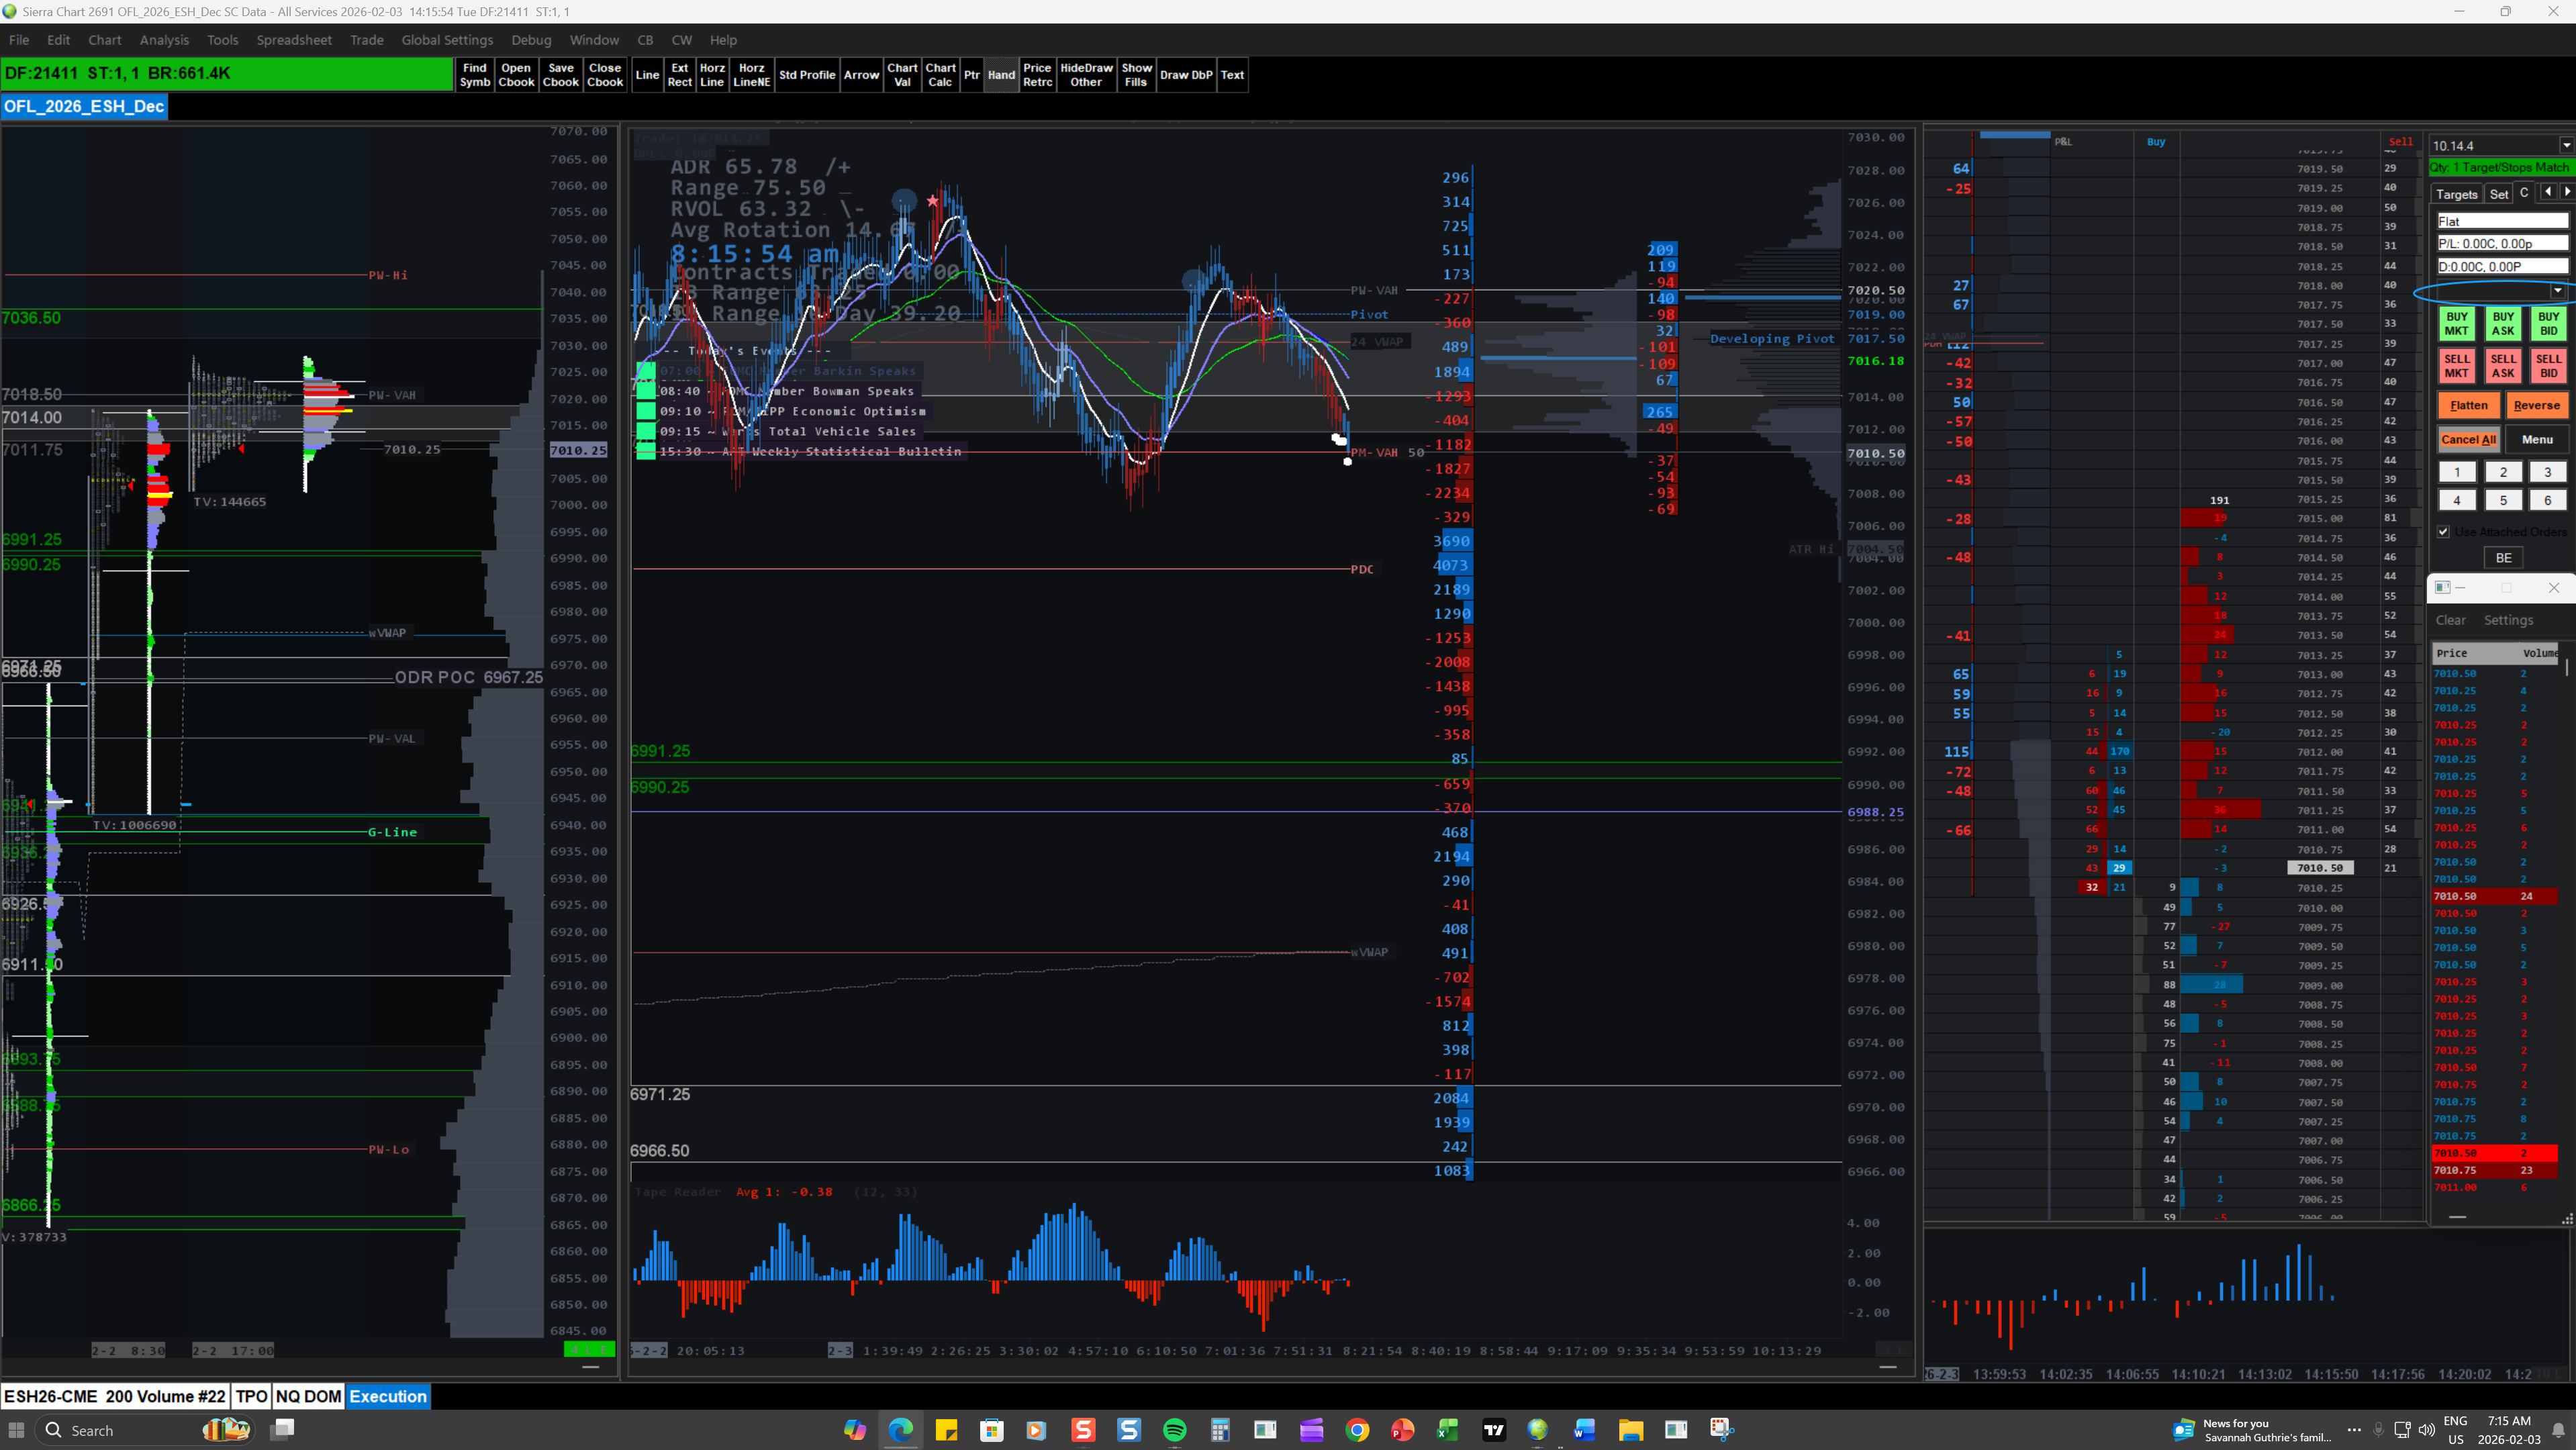Click the Flatten button
Viewport: 2576px width, 1450px height.
[x=2468, y=405]
